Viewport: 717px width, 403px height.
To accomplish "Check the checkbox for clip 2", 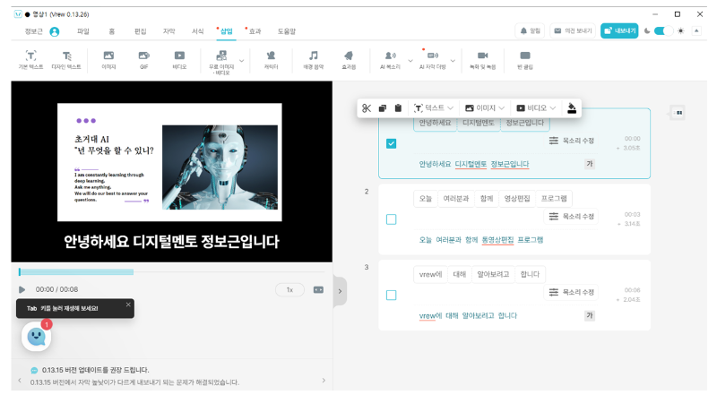I will pyautogui.click(x=391, y=219).
